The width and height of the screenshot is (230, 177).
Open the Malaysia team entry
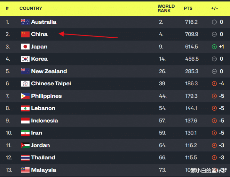pos(44,170)
